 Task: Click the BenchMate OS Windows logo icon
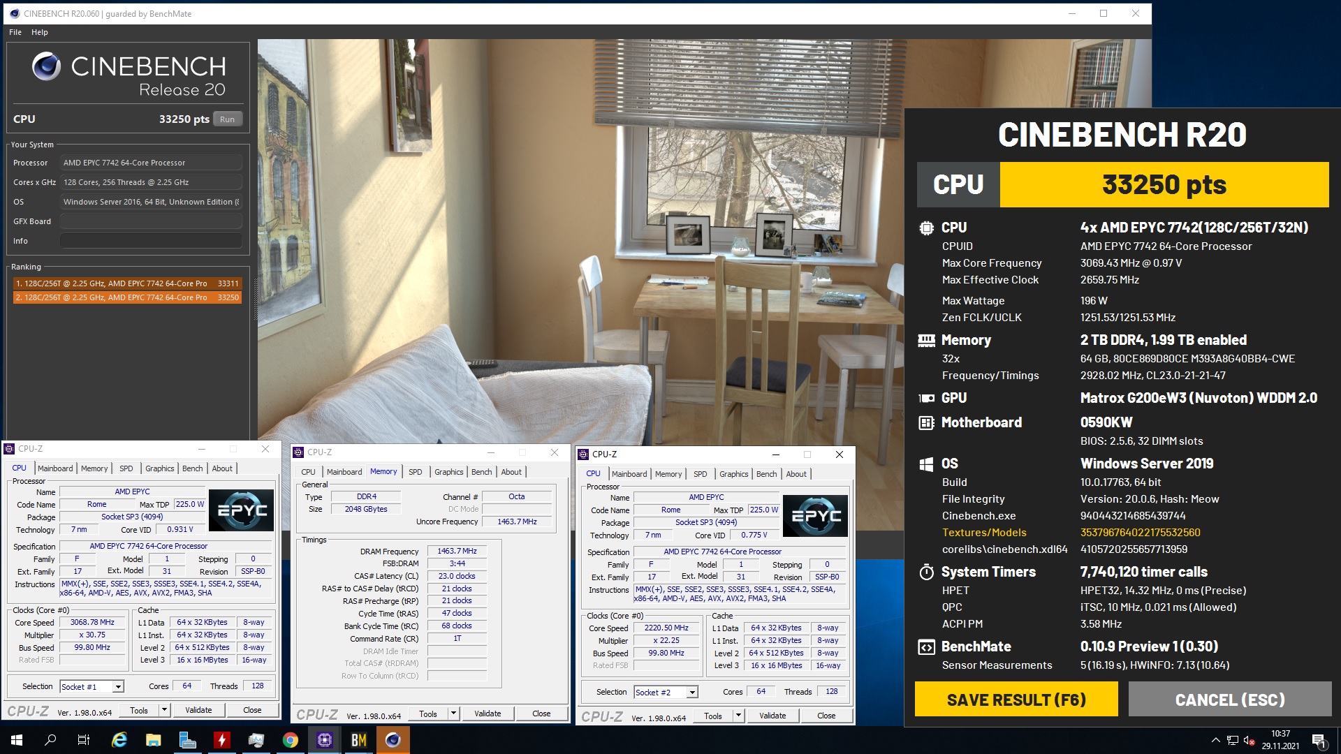pos(926,464)
